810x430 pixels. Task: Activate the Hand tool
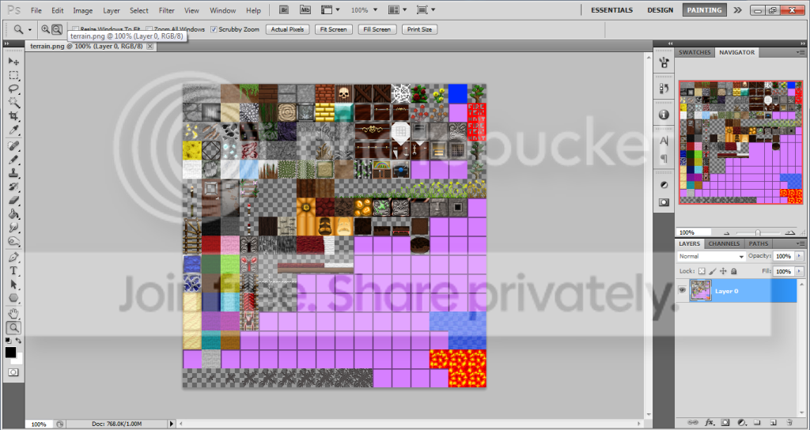[x=13, y=313]
